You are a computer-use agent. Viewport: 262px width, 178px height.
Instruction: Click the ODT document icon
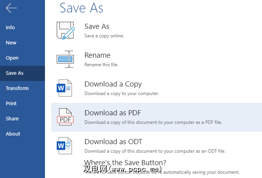point(65,146)
